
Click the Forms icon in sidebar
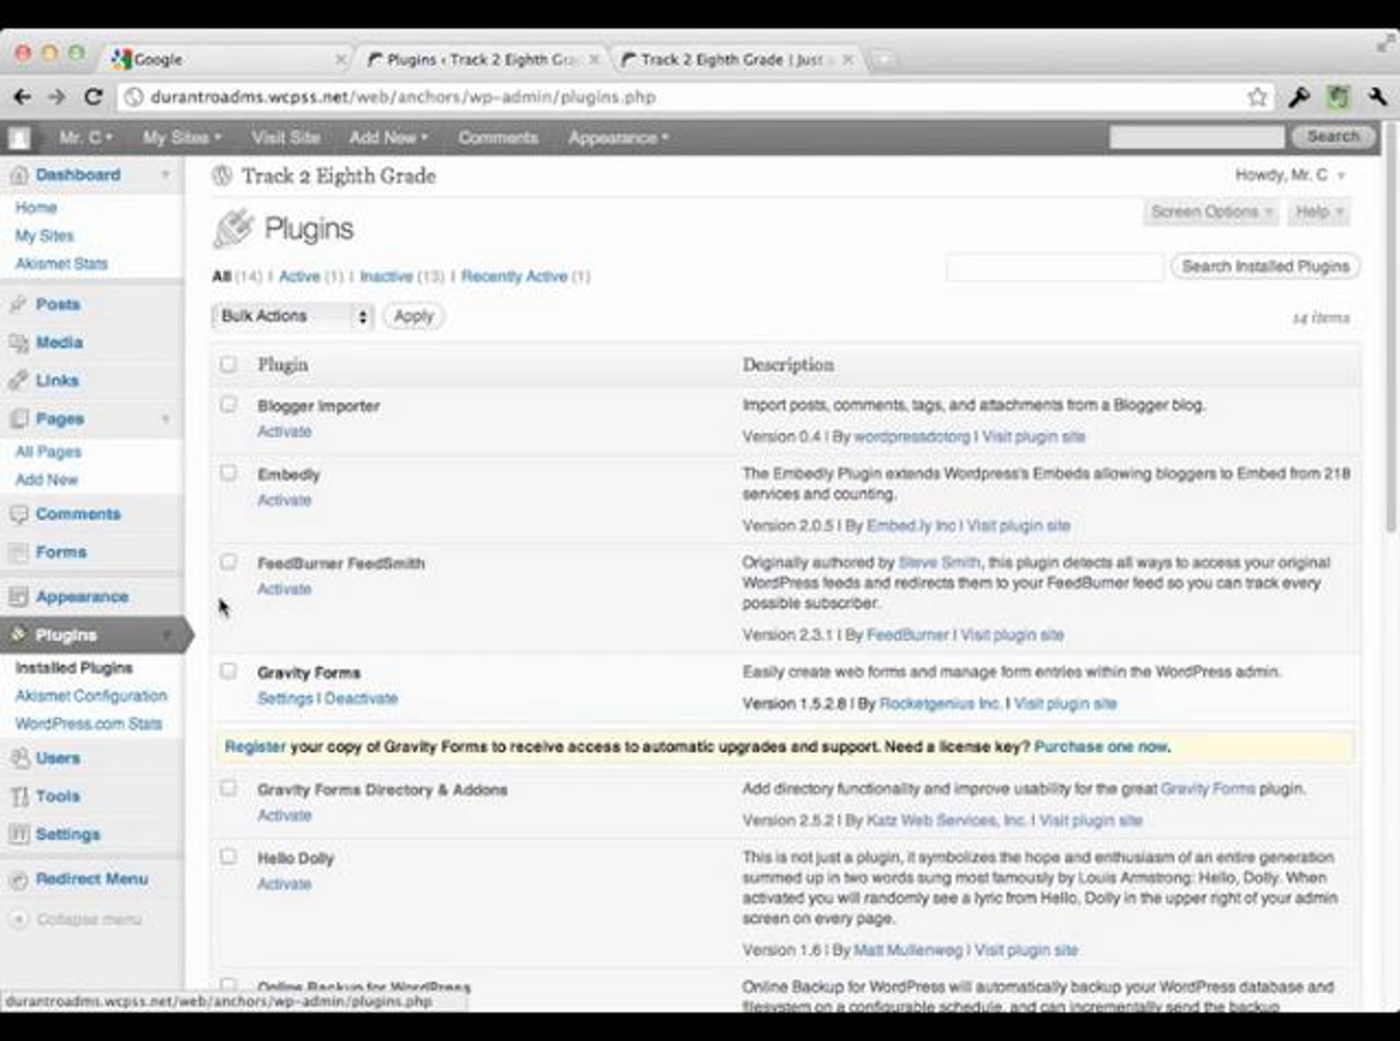pyautogui.click(x=19, y=552)
